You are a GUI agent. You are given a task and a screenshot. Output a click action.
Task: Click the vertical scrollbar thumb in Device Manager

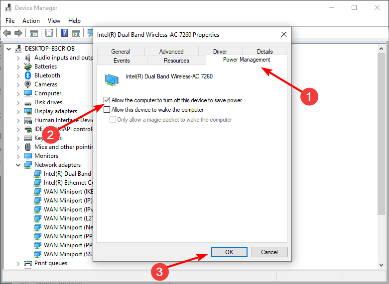[382, 134]
